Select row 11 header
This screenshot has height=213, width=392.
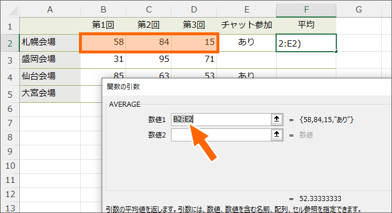click(10, 180)
